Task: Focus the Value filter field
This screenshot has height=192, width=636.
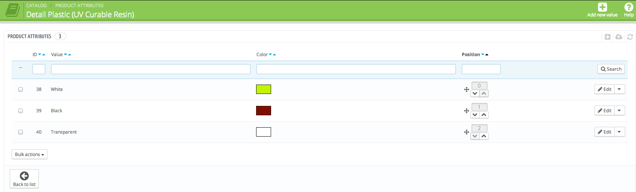Action: click(151, 69)
